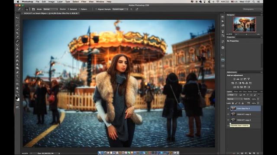Screen dimensions: 277x155
Task: Click the foreground color swatch
Action: [16, 98]
